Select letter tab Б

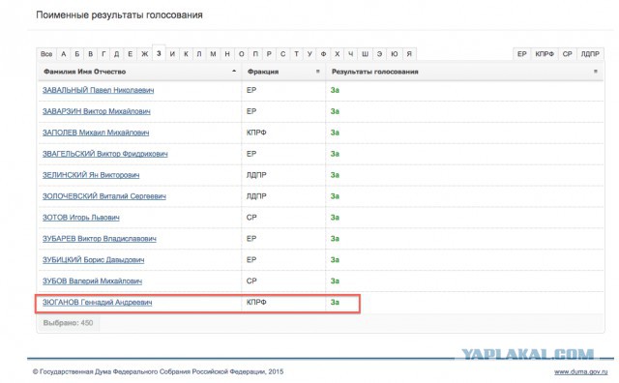77,54
